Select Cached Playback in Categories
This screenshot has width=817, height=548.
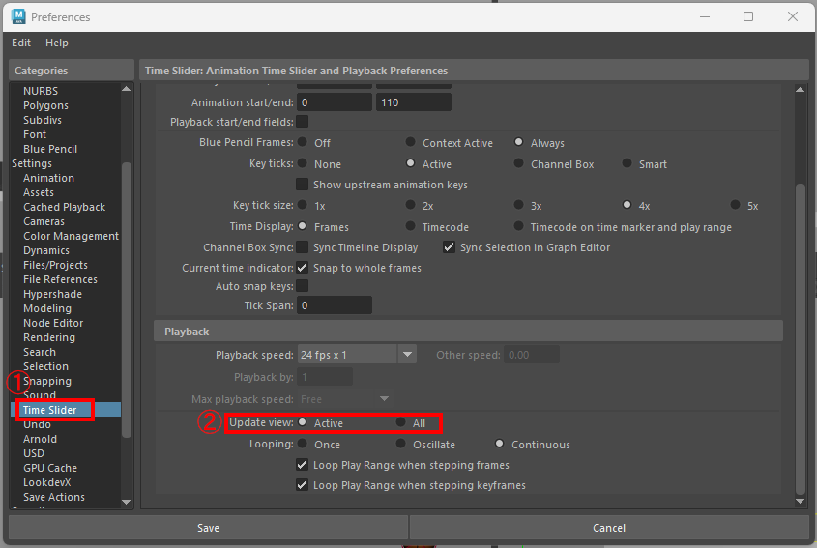[x=64, y=207]
